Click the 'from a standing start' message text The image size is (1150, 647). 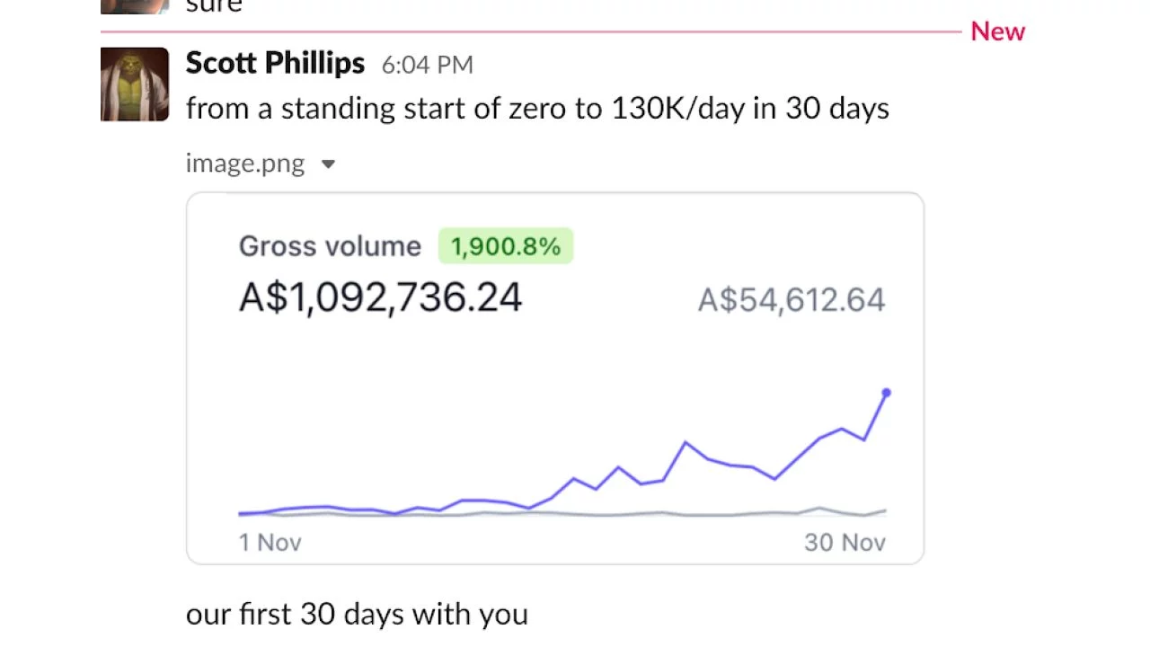[x=536, y=109]
